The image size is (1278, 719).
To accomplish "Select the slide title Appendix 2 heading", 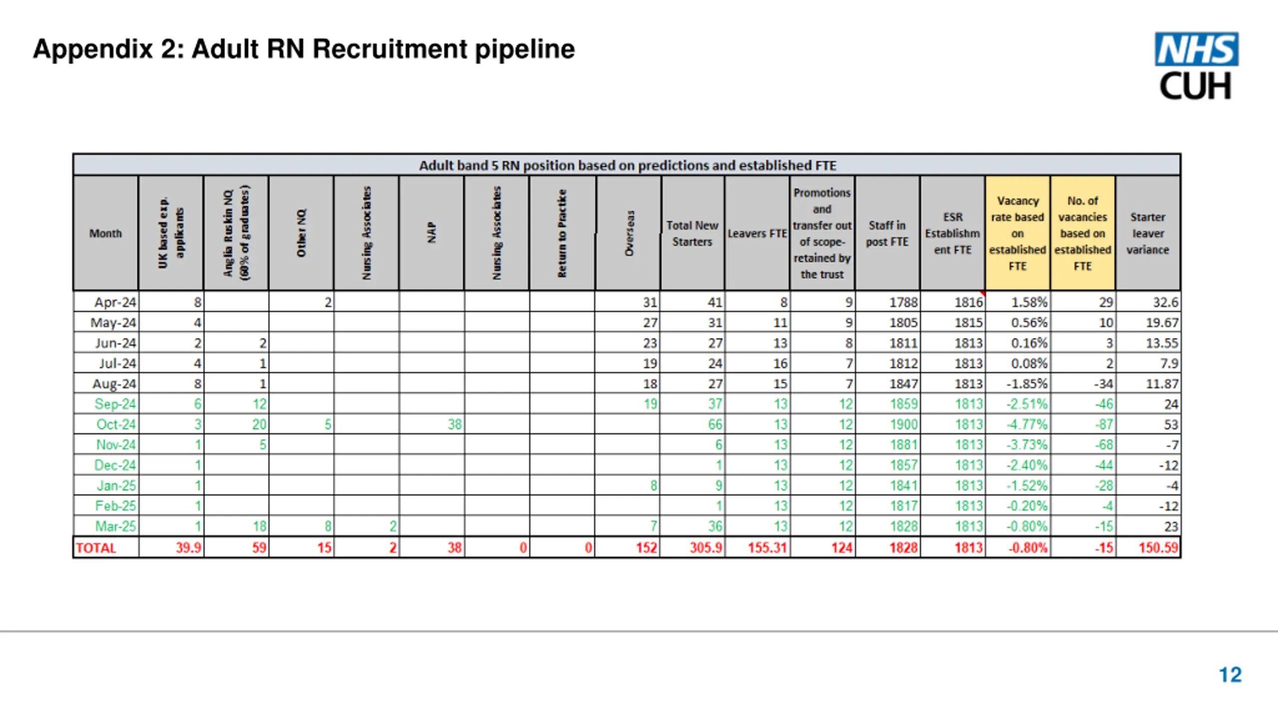I will click(304, 49).
